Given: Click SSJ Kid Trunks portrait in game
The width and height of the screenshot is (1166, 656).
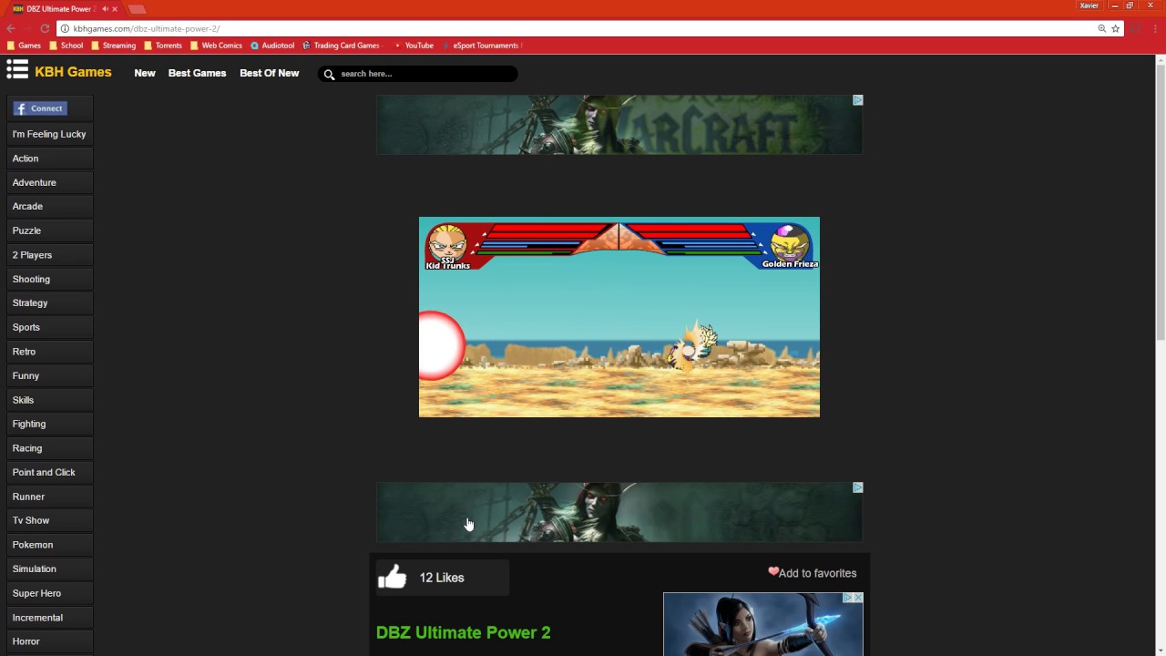Looking at the screenshot, I should click(x=447, y=243).
